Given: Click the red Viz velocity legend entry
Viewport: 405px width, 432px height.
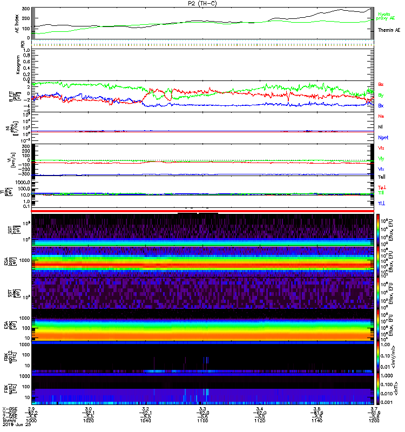Looking at the screenshot, I should 381,148.
